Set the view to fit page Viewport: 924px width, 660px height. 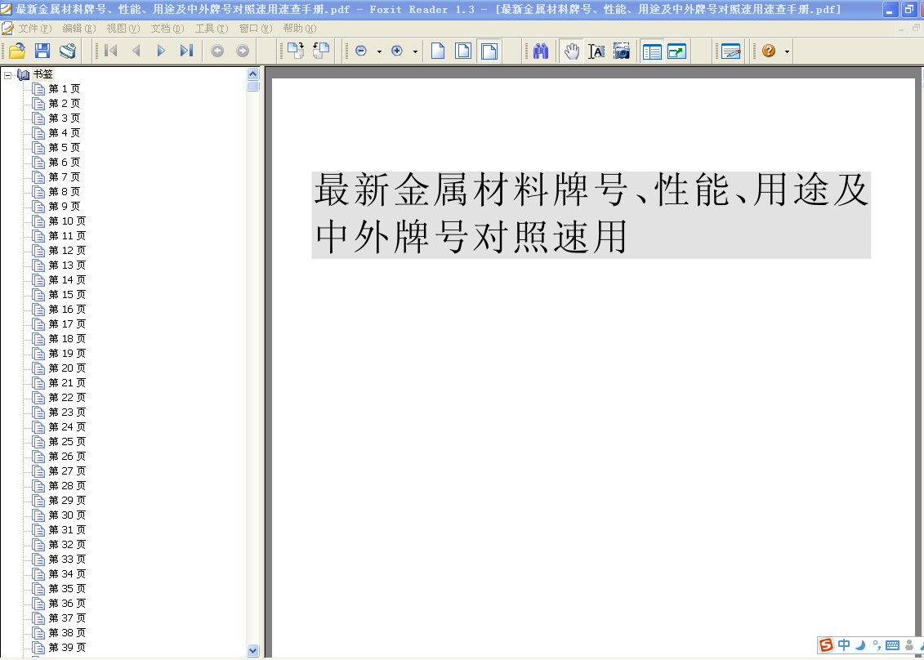pos(464,51)
